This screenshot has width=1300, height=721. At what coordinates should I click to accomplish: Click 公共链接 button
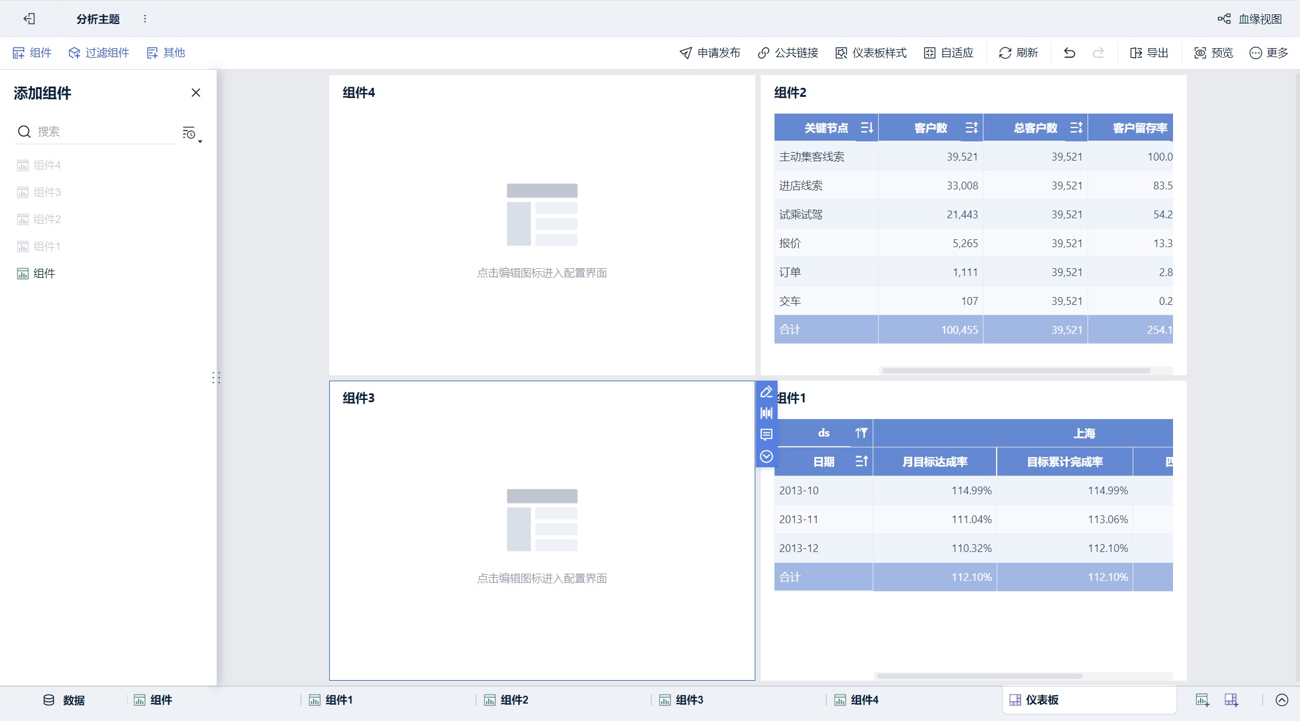[788, 53]
